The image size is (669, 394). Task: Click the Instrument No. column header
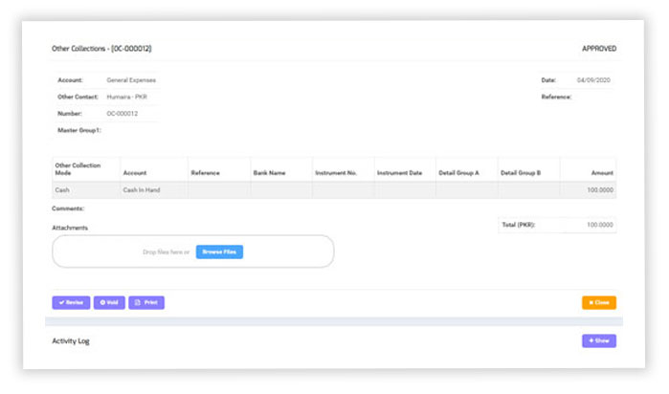click(x=335, y=173)
